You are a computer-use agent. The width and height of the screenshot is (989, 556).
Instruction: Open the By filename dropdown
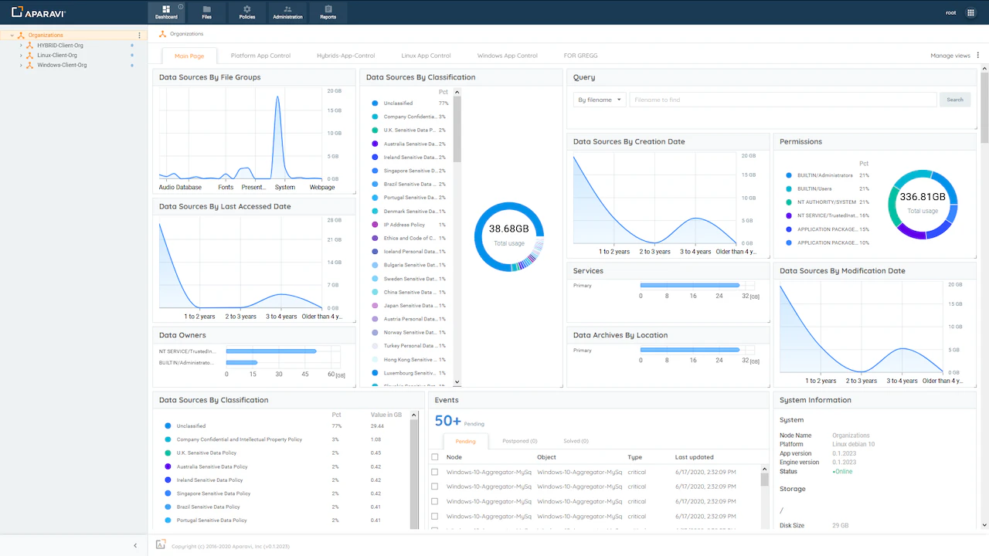pyautogui.click(x=600, y=100)
